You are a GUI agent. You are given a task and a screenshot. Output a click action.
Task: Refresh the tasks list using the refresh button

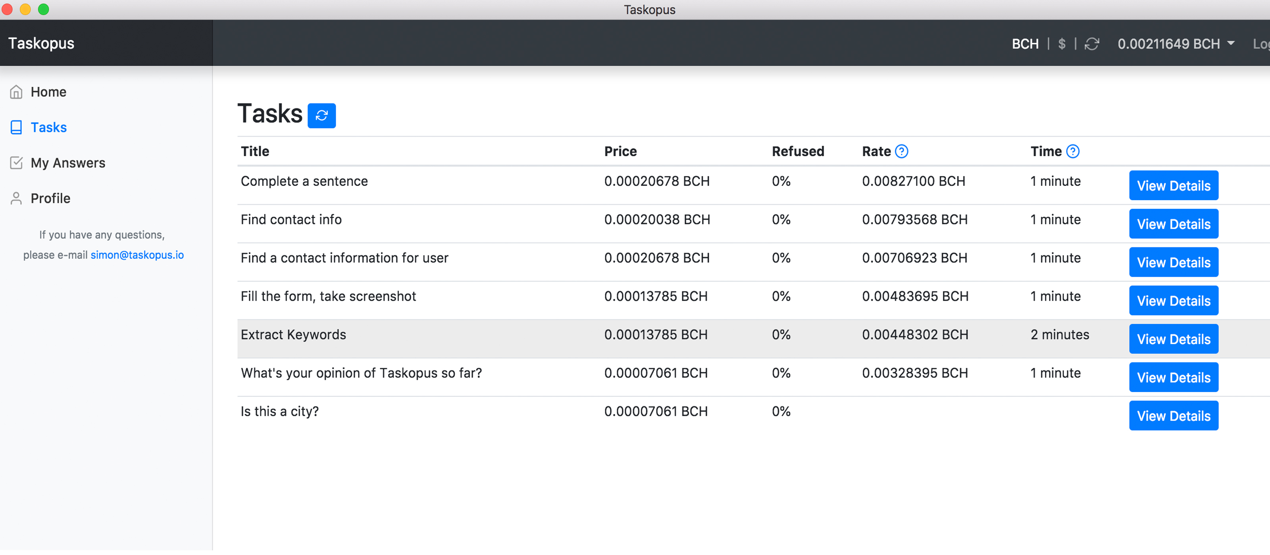[321, 115]
